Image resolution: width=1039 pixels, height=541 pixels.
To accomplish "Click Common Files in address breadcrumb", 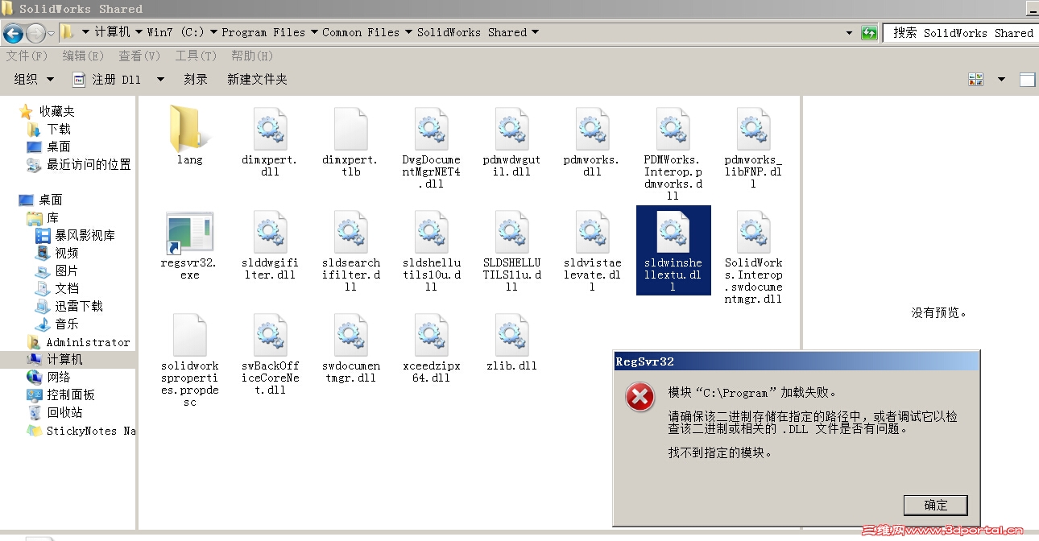I will pyautogui.click(x=361, y=32).
